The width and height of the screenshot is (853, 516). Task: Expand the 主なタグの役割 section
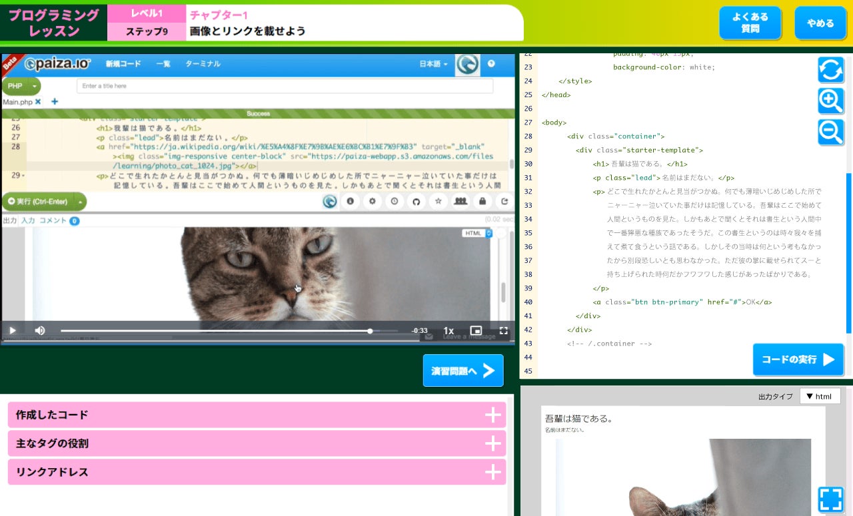point(257,443)
